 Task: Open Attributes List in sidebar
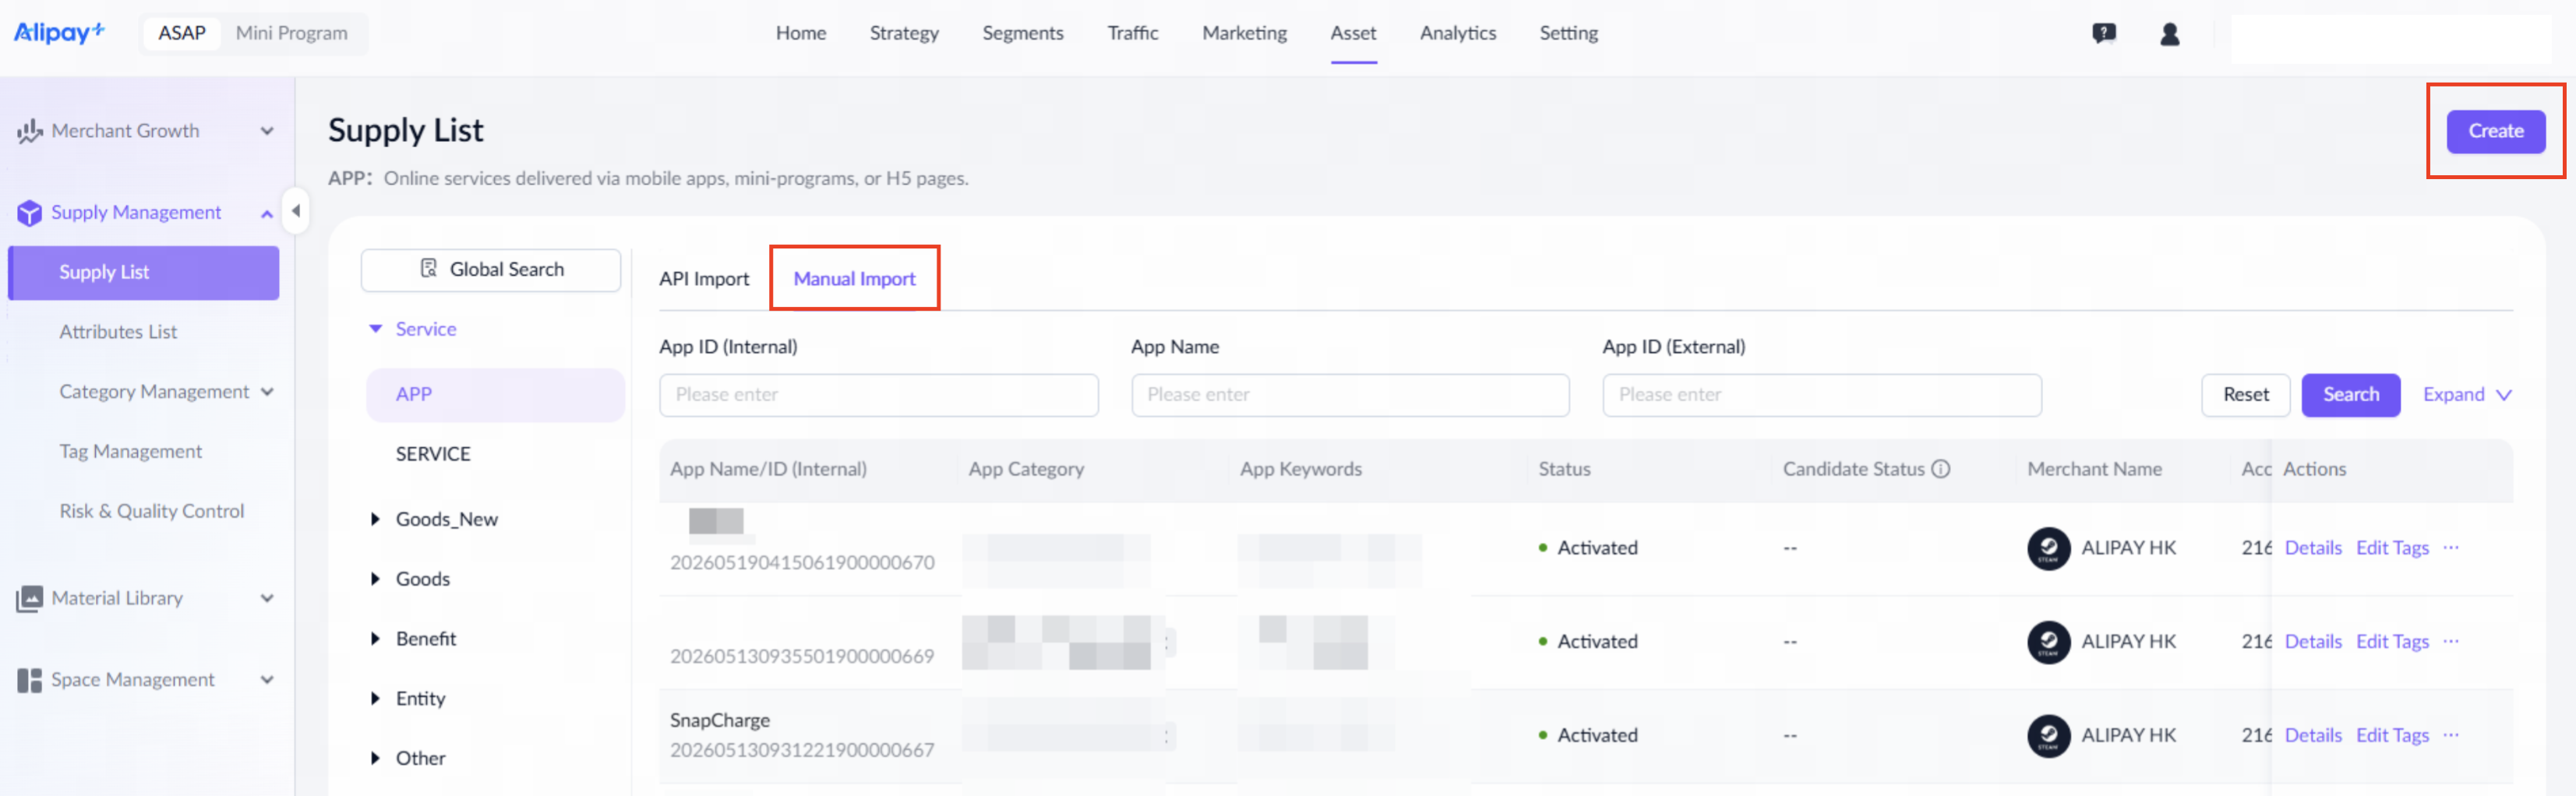(118, 332)
